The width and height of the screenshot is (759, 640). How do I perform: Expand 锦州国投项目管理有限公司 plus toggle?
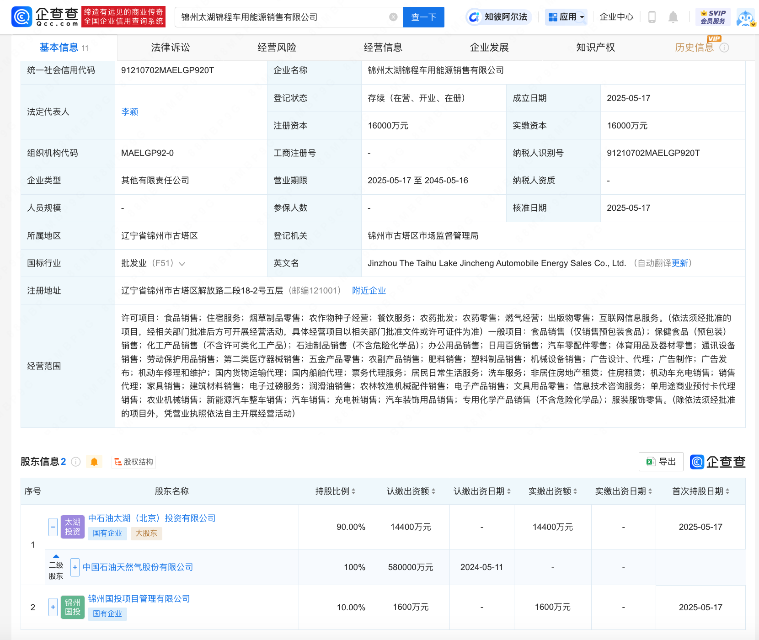(53, 607)
